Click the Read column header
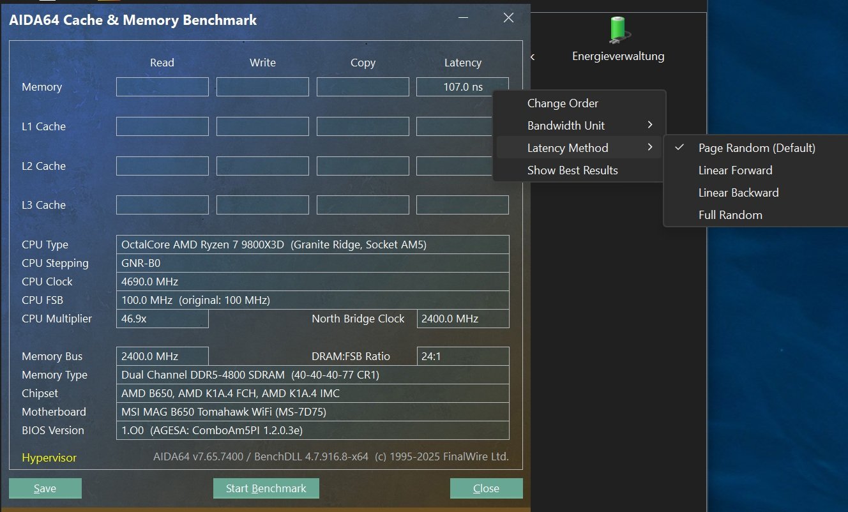 click(162, 63)
